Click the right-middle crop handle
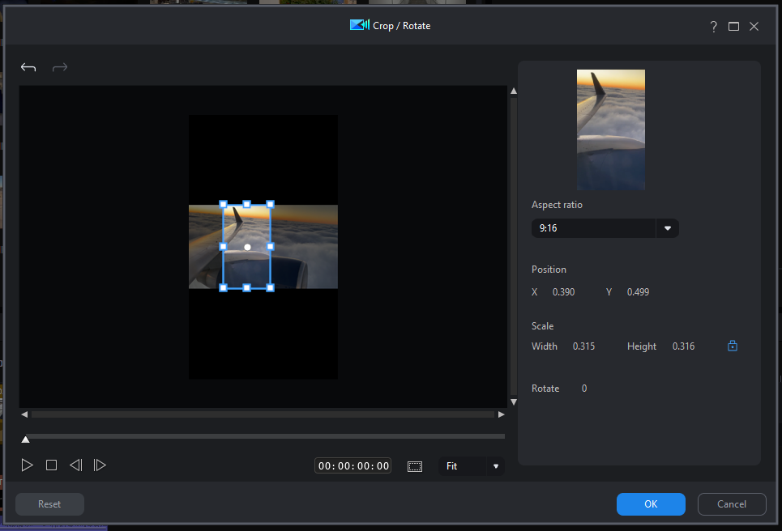The image size is (782, 531). pos(271,247)
